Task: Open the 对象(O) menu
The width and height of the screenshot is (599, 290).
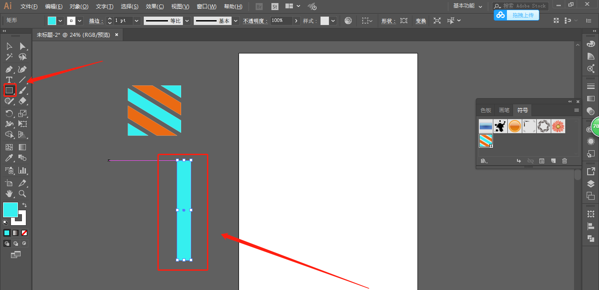Action: [79, 7]
